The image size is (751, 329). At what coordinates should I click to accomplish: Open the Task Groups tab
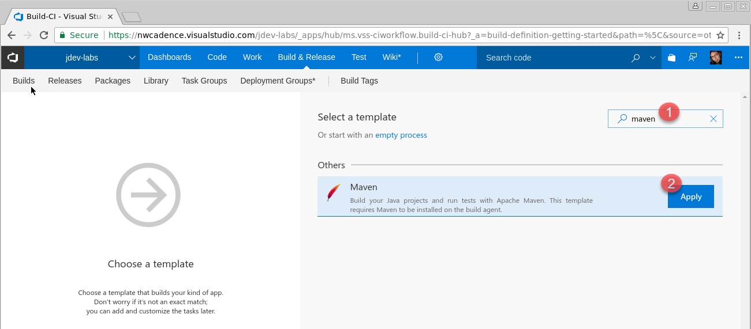point(204,81)
